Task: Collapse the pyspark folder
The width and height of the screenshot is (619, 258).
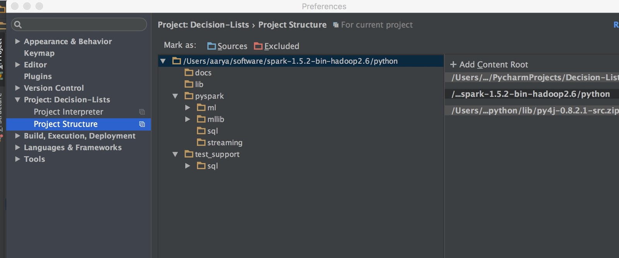Action: point(175,96)
